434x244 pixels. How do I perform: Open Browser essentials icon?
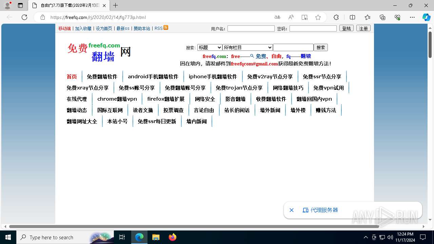click(397, 17)
